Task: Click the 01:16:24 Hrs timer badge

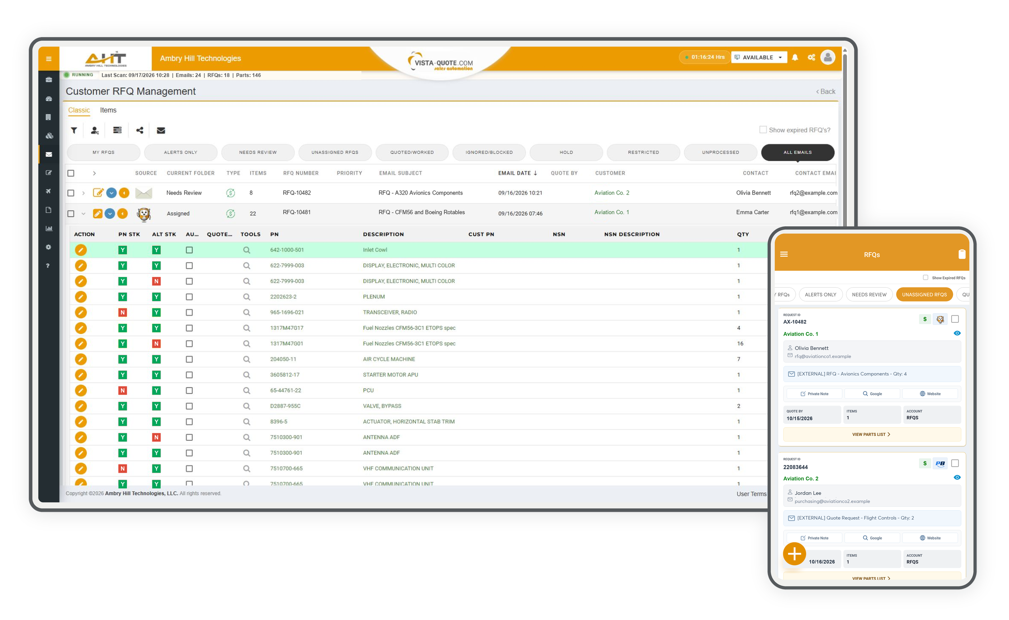Action: click(x=704, y=57)
